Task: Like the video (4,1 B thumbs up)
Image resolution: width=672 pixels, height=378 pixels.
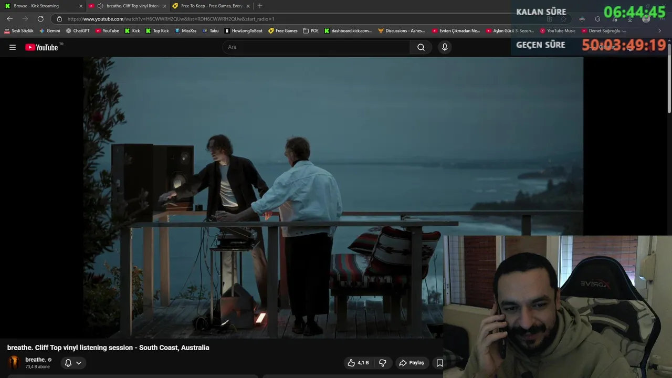Action: tap(358, 363)
